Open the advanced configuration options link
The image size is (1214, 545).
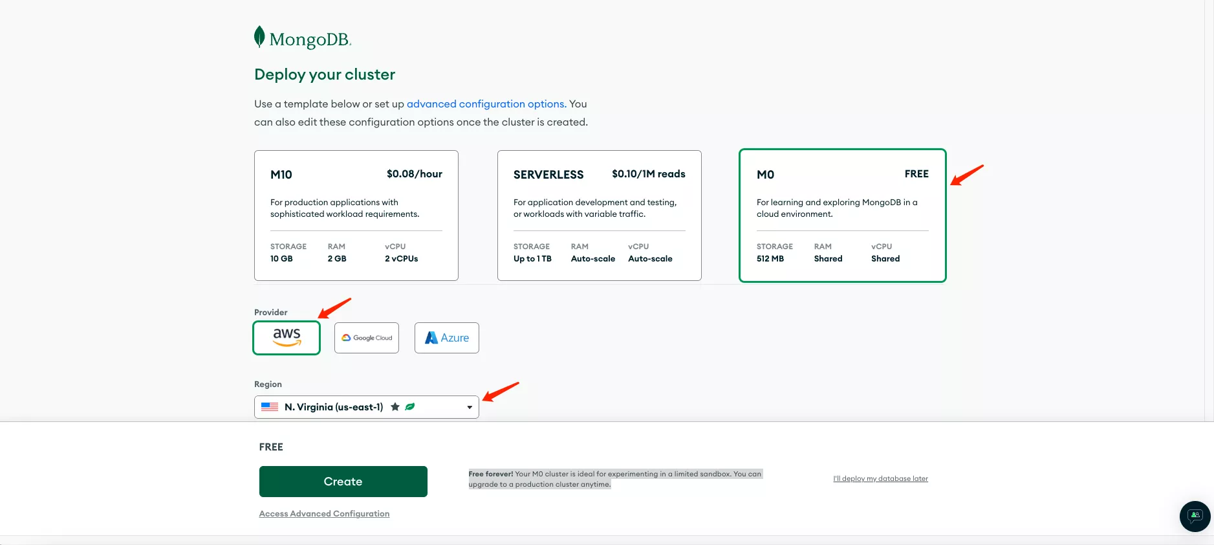point(486,104)
